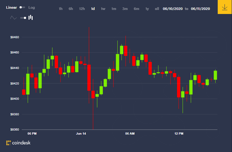Select the 1w time range
Viewport: 232px width, 152px height.
click(103, 9)
